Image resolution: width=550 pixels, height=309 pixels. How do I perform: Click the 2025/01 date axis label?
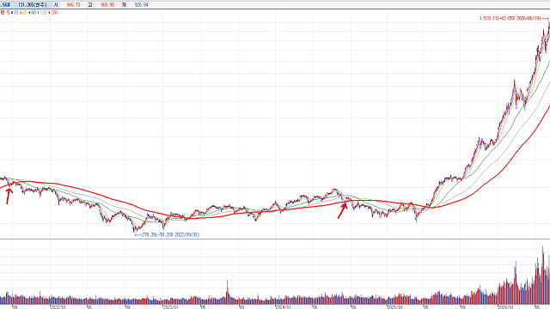click(394, 307)
